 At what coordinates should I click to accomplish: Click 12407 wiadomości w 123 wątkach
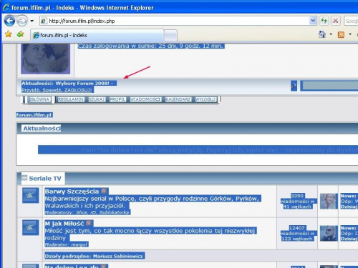(297, 234)
